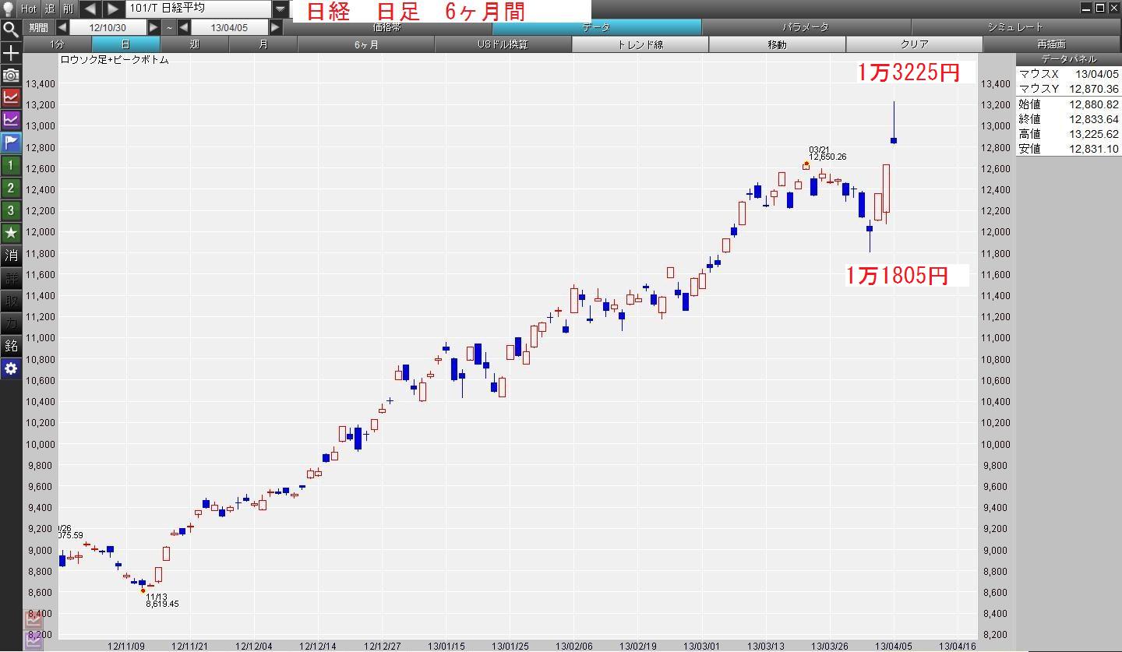Select the 1分 timeframe
Viewport: 1122px width, 652px height.
tap(57, 44)
